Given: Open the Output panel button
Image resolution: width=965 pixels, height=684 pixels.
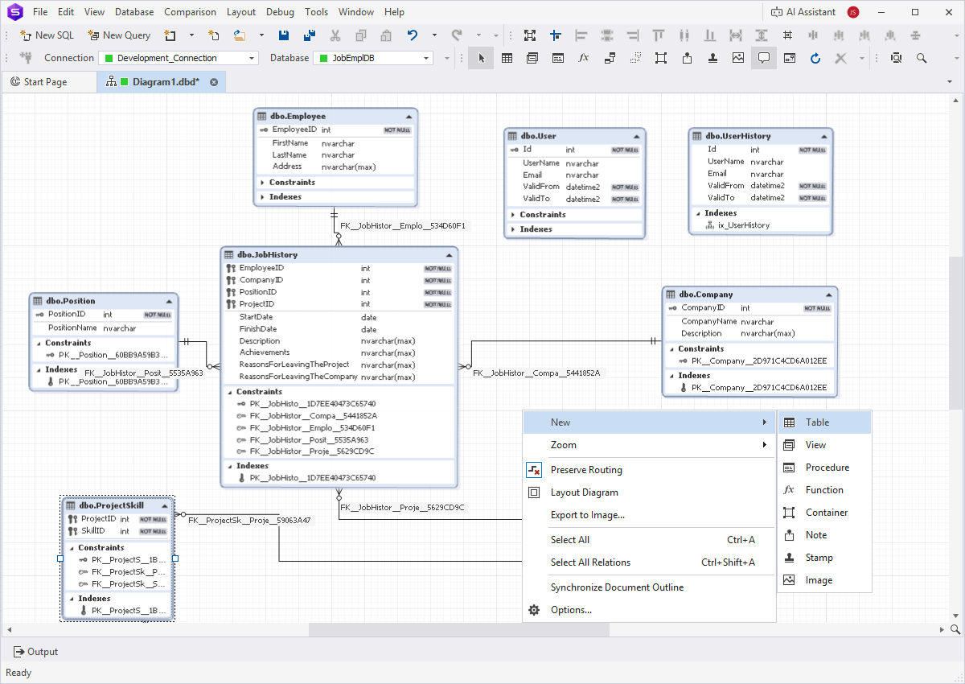Looking at the screenshot, I should click(36, 652).
